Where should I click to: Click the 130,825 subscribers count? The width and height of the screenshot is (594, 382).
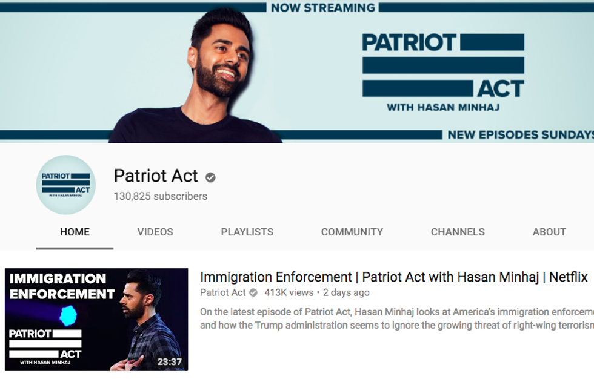[160, 196]
